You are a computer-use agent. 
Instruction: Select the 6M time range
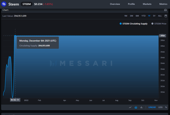[x=137, y=16]
